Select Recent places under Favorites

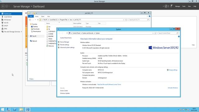(37, 31)
